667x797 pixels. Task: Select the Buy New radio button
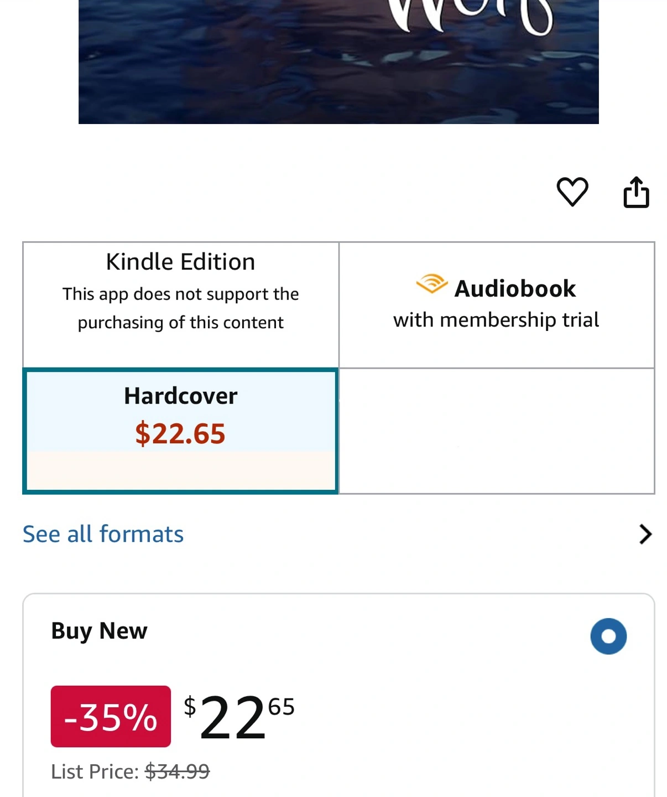click(608, 636)
